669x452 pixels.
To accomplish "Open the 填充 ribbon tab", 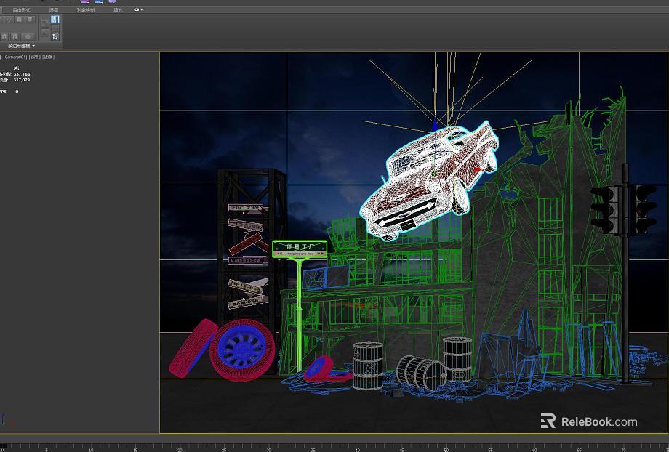I will 118,9.
